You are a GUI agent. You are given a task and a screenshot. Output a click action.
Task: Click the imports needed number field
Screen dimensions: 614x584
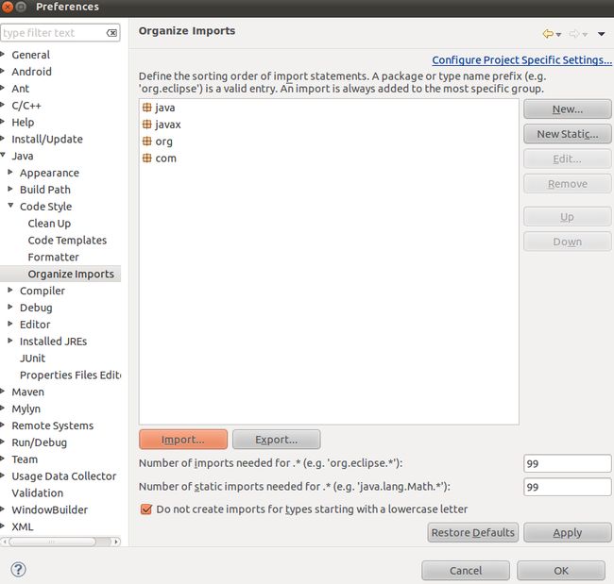[567, 463]
